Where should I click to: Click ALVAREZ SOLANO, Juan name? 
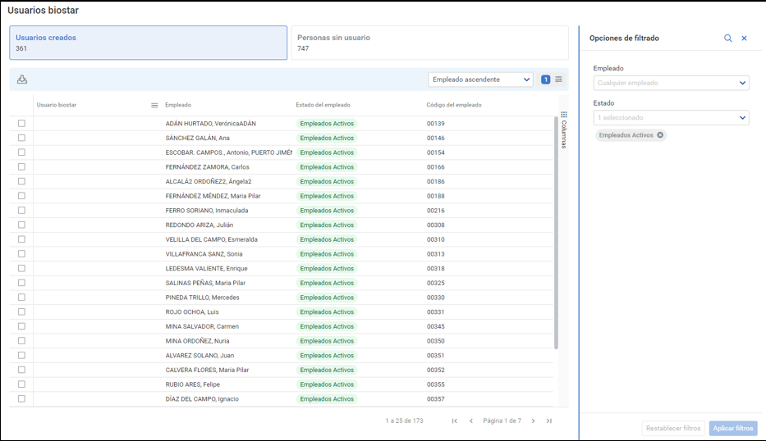[200, 356]
